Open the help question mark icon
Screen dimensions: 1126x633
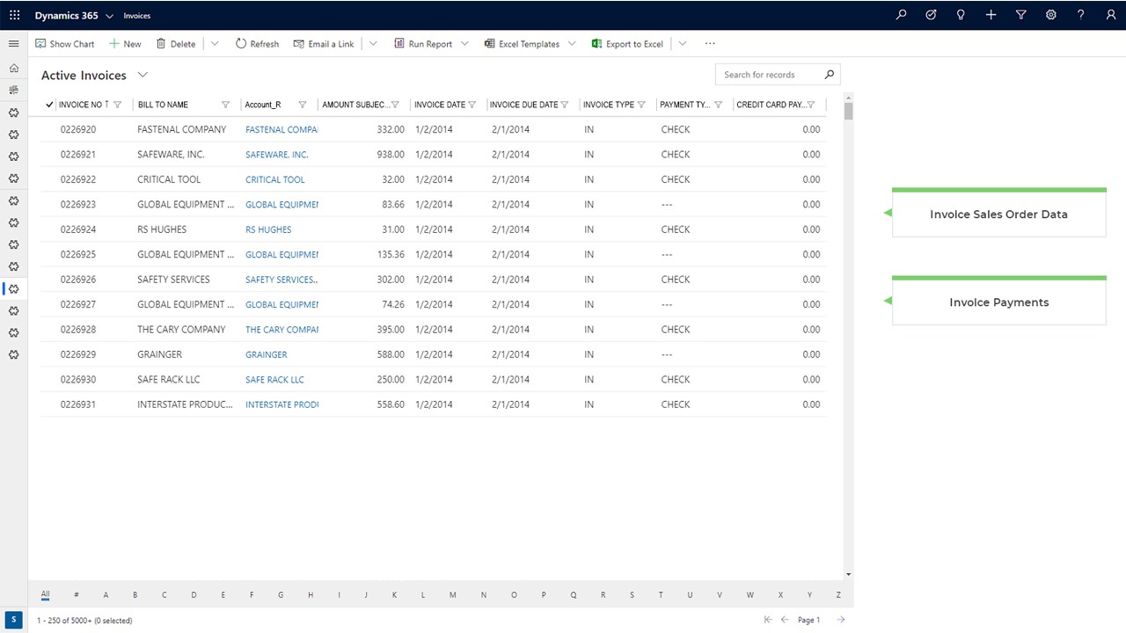tap(1080, 15)
